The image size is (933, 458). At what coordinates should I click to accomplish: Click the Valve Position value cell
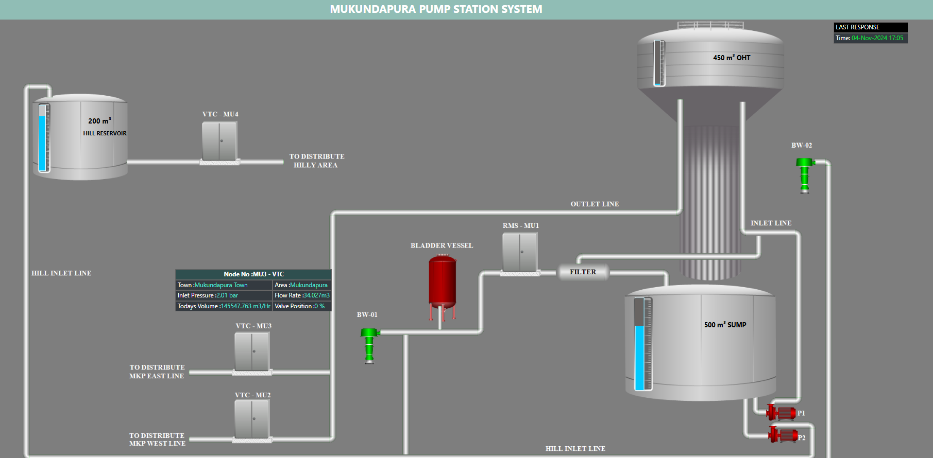point(301,306)
